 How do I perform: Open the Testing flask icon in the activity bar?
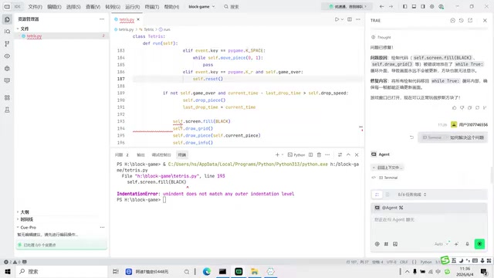(7, 110)
